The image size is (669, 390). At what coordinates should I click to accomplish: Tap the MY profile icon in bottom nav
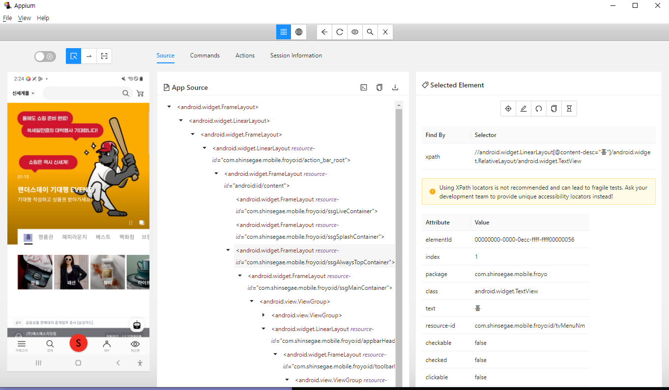tap(107, 344)
